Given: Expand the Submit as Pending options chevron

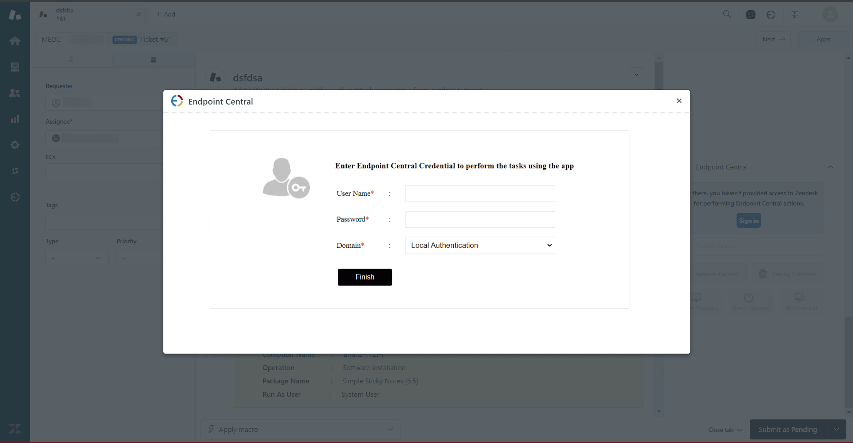Looking at the screenshot, I should click(837, 429).
